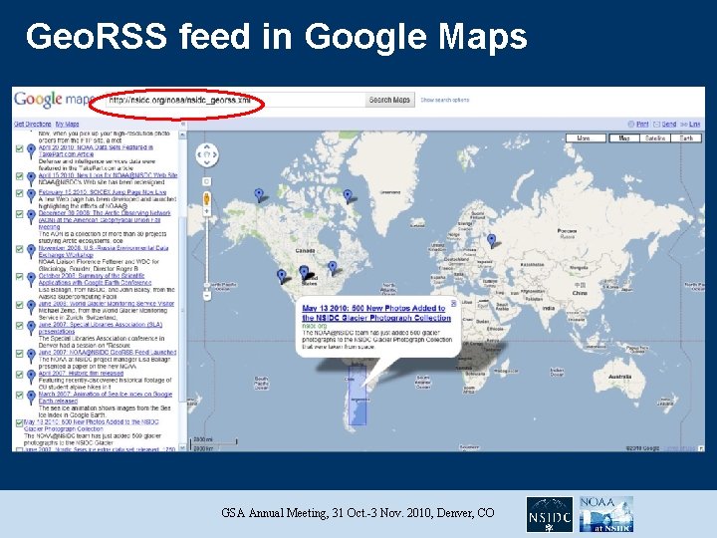Click the map zoom slider track
The height and width of the screenshot is (538, 717).
coord(207,252)
